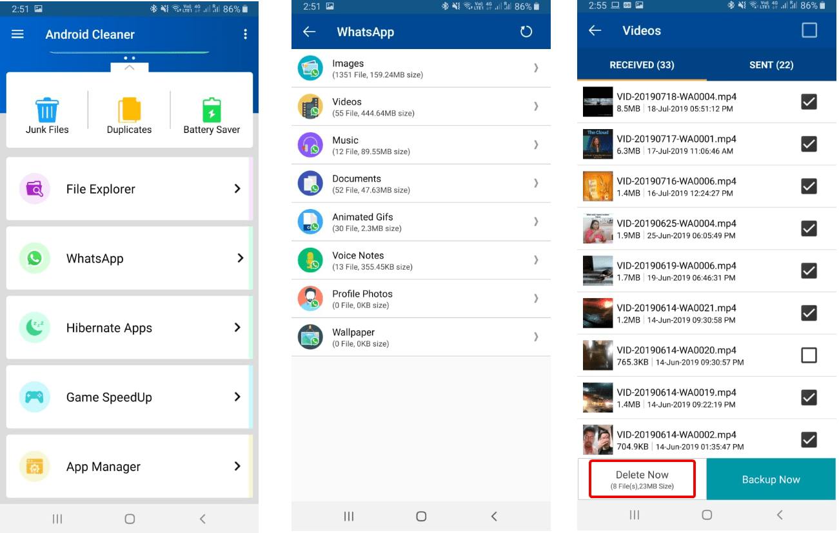This screenshot has height=533, width=839.
Task: Tap the Battery Saver label
Action: [212, 130]
